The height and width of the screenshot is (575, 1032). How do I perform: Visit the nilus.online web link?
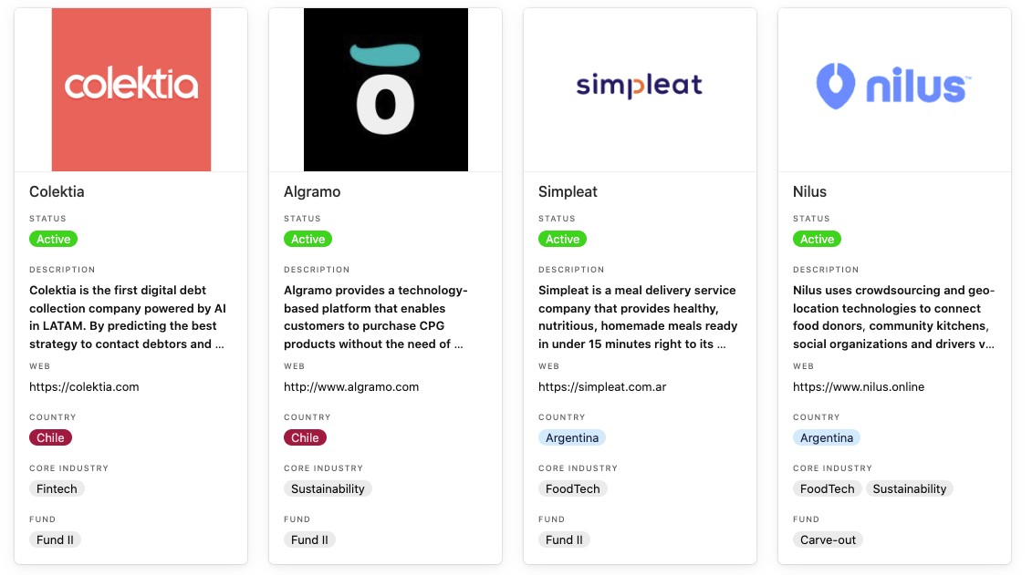click(x=859, y=387)
